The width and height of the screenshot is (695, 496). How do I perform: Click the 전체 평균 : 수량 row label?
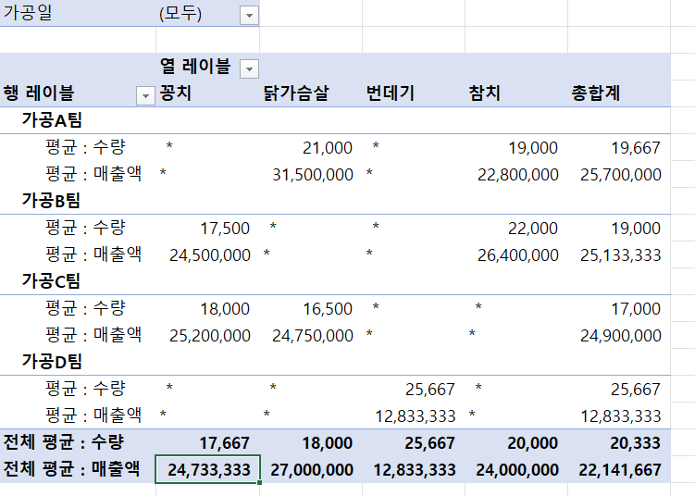point(65,442)
